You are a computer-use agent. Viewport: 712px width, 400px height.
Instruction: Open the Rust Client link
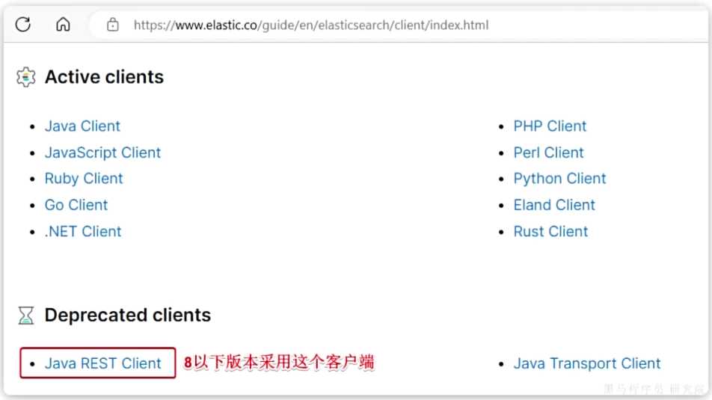(x=550, y=232)
